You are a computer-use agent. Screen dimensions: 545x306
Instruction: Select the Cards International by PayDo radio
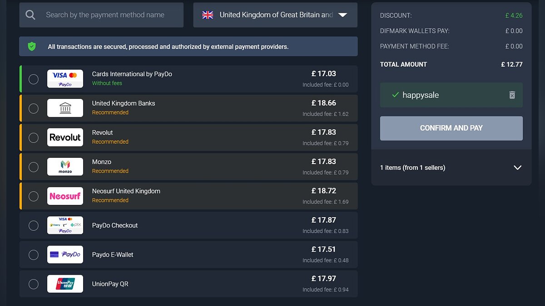tap(34, 79)
